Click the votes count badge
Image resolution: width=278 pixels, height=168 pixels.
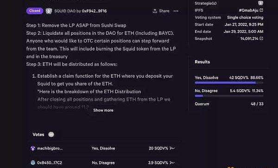click(x=51, y=135)
